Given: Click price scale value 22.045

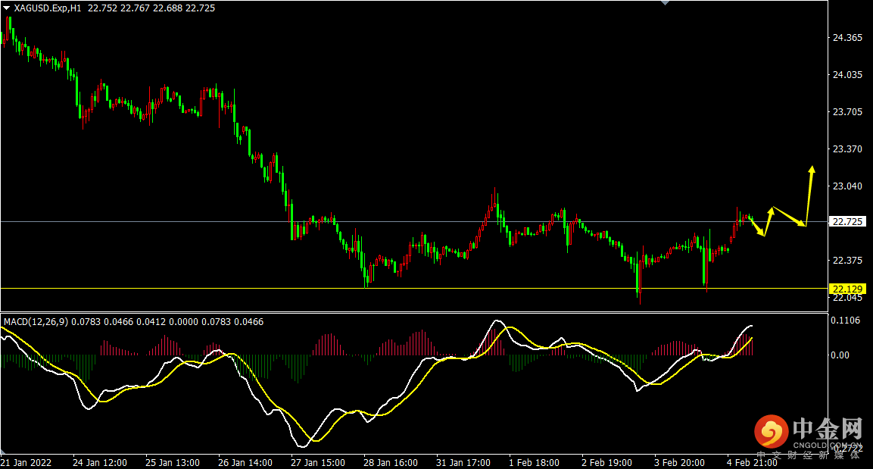Looking at the screenshot, I should pyautogui.click(x=847, y=298).
